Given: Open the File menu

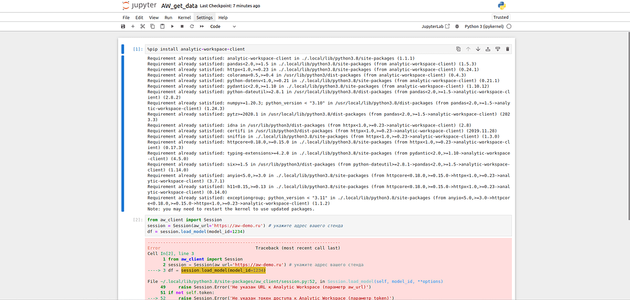Looking at the screenshot, I should pyautogui.click(x=126, y=18).
